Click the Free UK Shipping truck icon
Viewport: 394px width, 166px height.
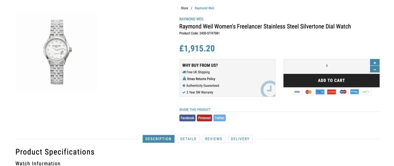(x=184, y=72)
